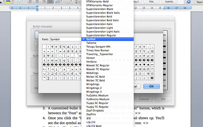Click the Center Text toolbar icon

(37, 1)
